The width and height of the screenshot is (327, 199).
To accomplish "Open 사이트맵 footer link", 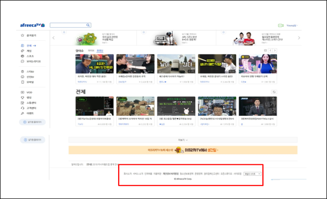I will point(238,174).
